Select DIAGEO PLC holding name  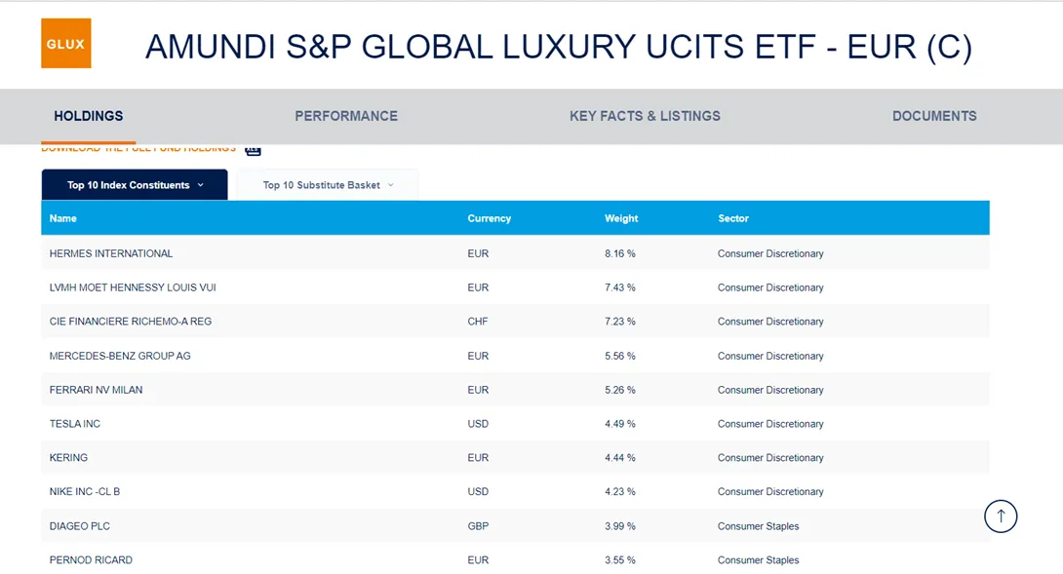pyautogui.click(x=79, y=526)
